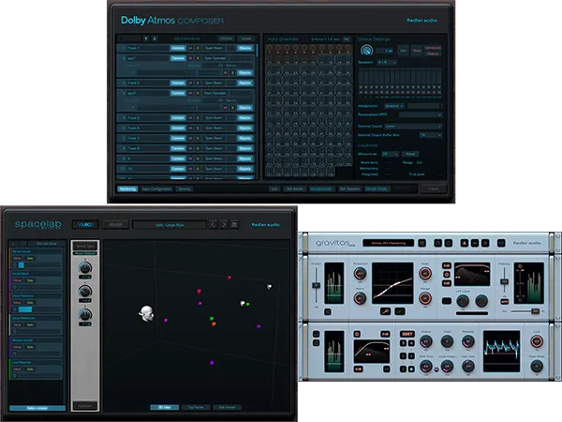Toggle the Dim button in Output Settings
Image resolution: width=562 pixels, height=422 pixels.
click(403, 51)
